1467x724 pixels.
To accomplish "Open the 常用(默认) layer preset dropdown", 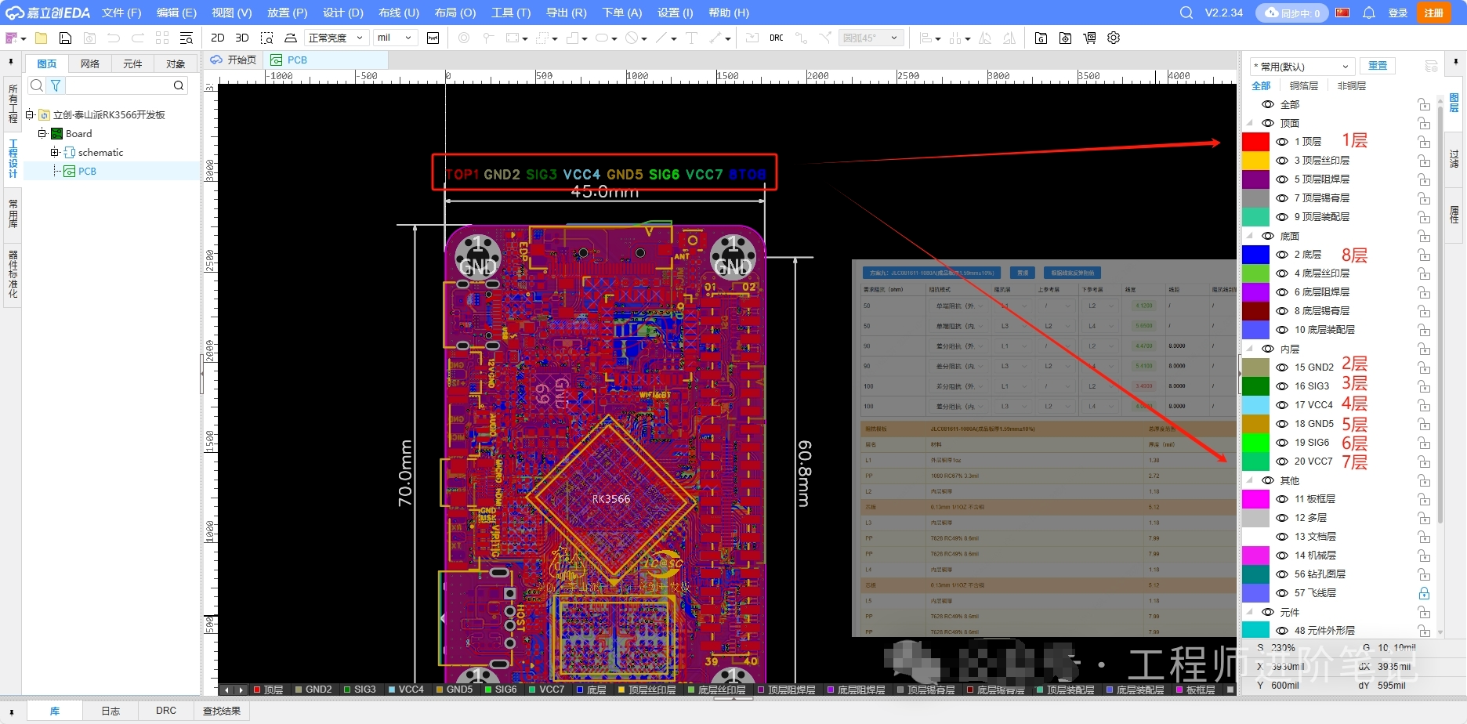I will [x=1302, y=67].
